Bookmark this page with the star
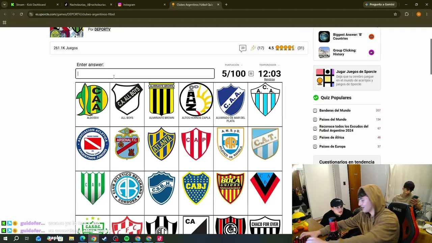This screenshot has height=243, width=432. (395, 14)
